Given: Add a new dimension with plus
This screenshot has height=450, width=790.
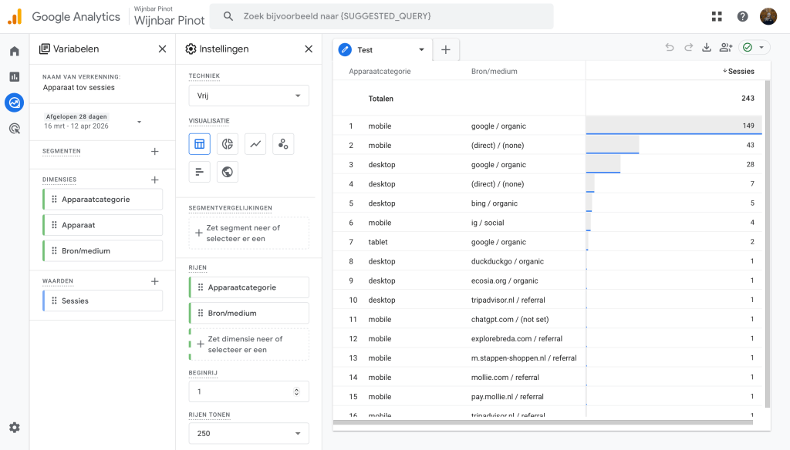Looking at the screenshot, I should click(x=154, y=180).
